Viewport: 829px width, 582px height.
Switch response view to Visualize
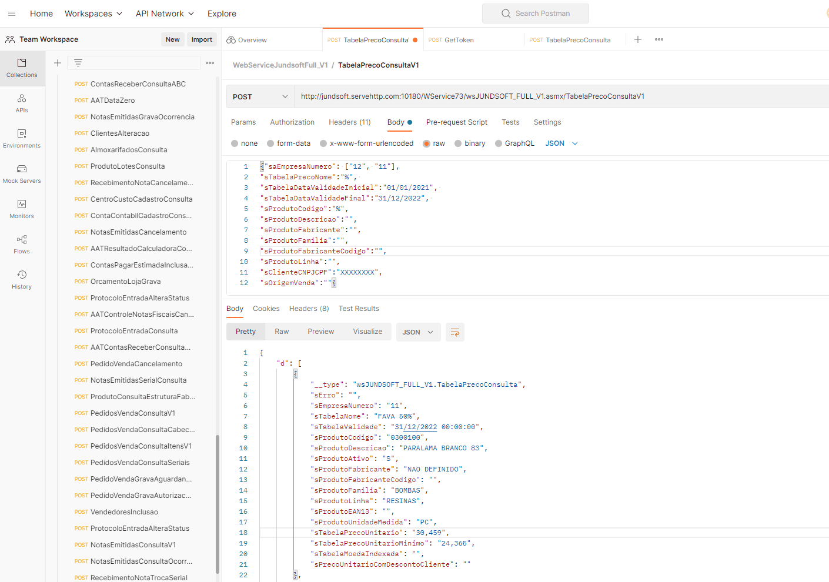[x=367, y=332]
